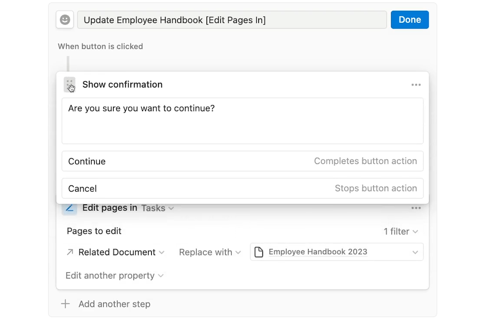Grab the Show confirmation drag handle
The image size is (501, 333).
(x=69, y=85)
